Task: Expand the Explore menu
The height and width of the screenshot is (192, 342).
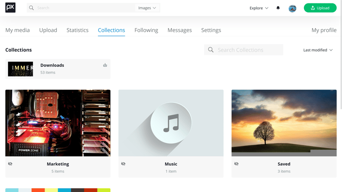Action: [259, 8]
